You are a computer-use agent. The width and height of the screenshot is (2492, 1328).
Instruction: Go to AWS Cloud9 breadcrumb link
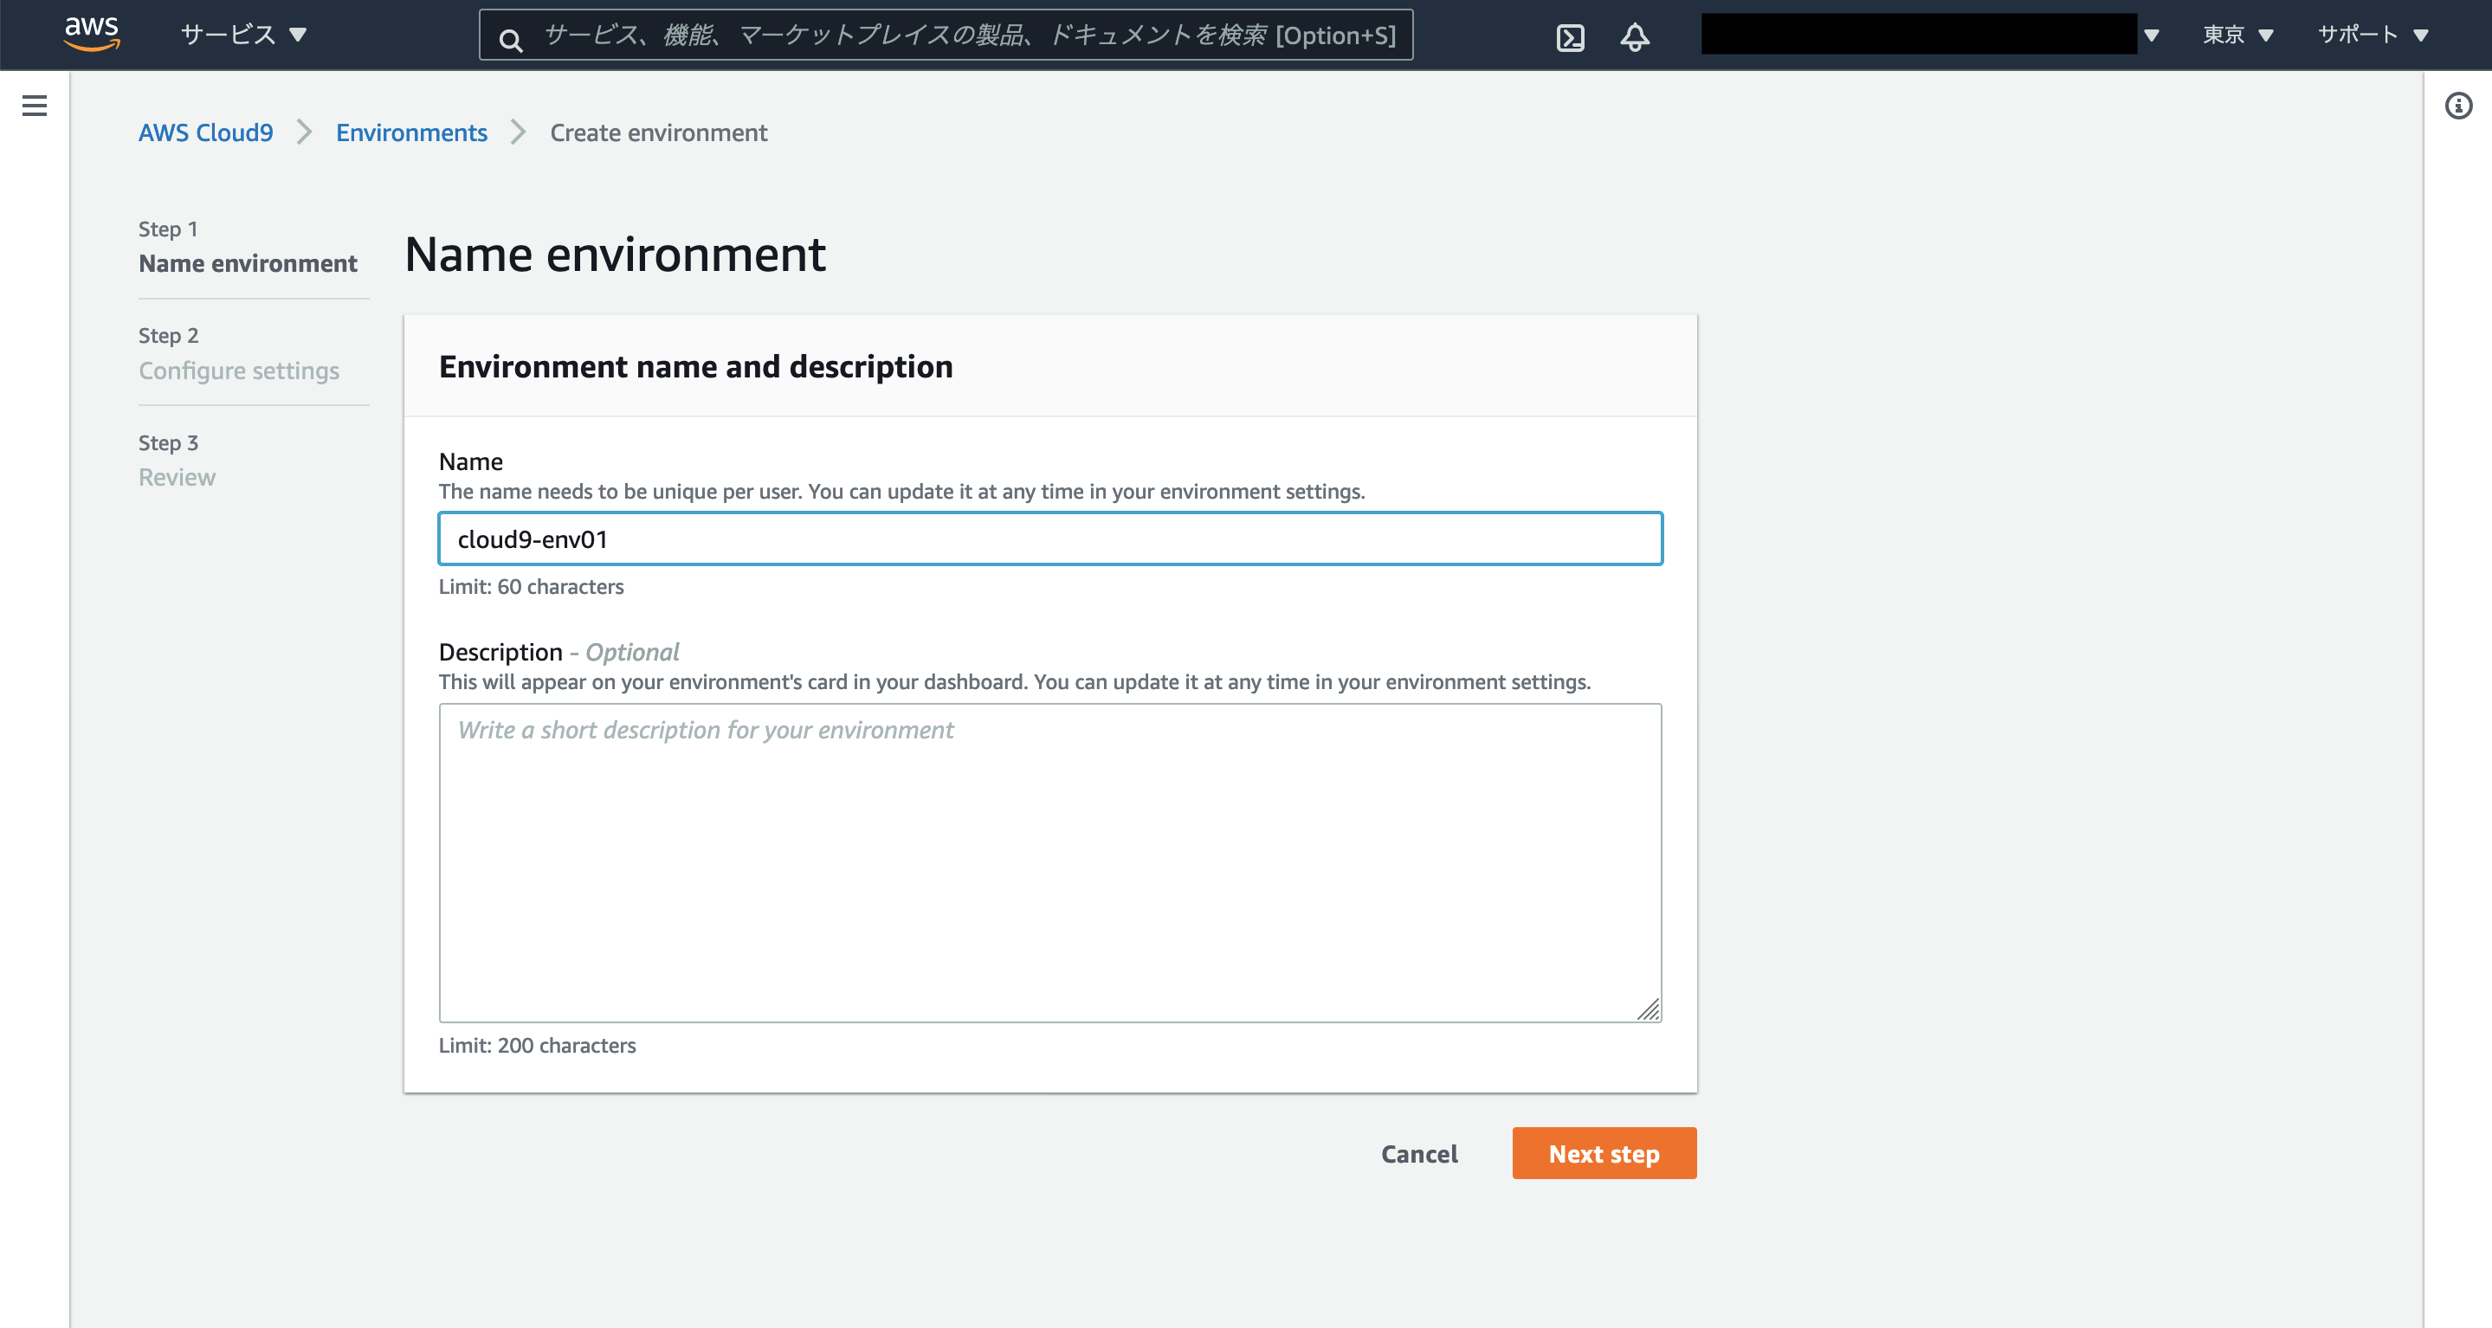(206, 132)
